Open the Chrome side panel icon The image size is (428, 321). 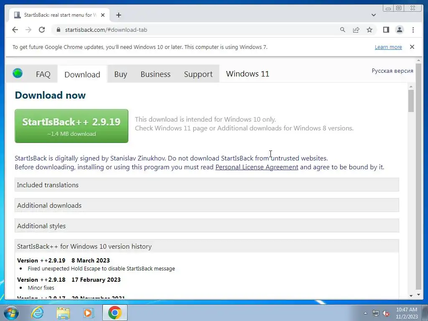pos(386,30)
